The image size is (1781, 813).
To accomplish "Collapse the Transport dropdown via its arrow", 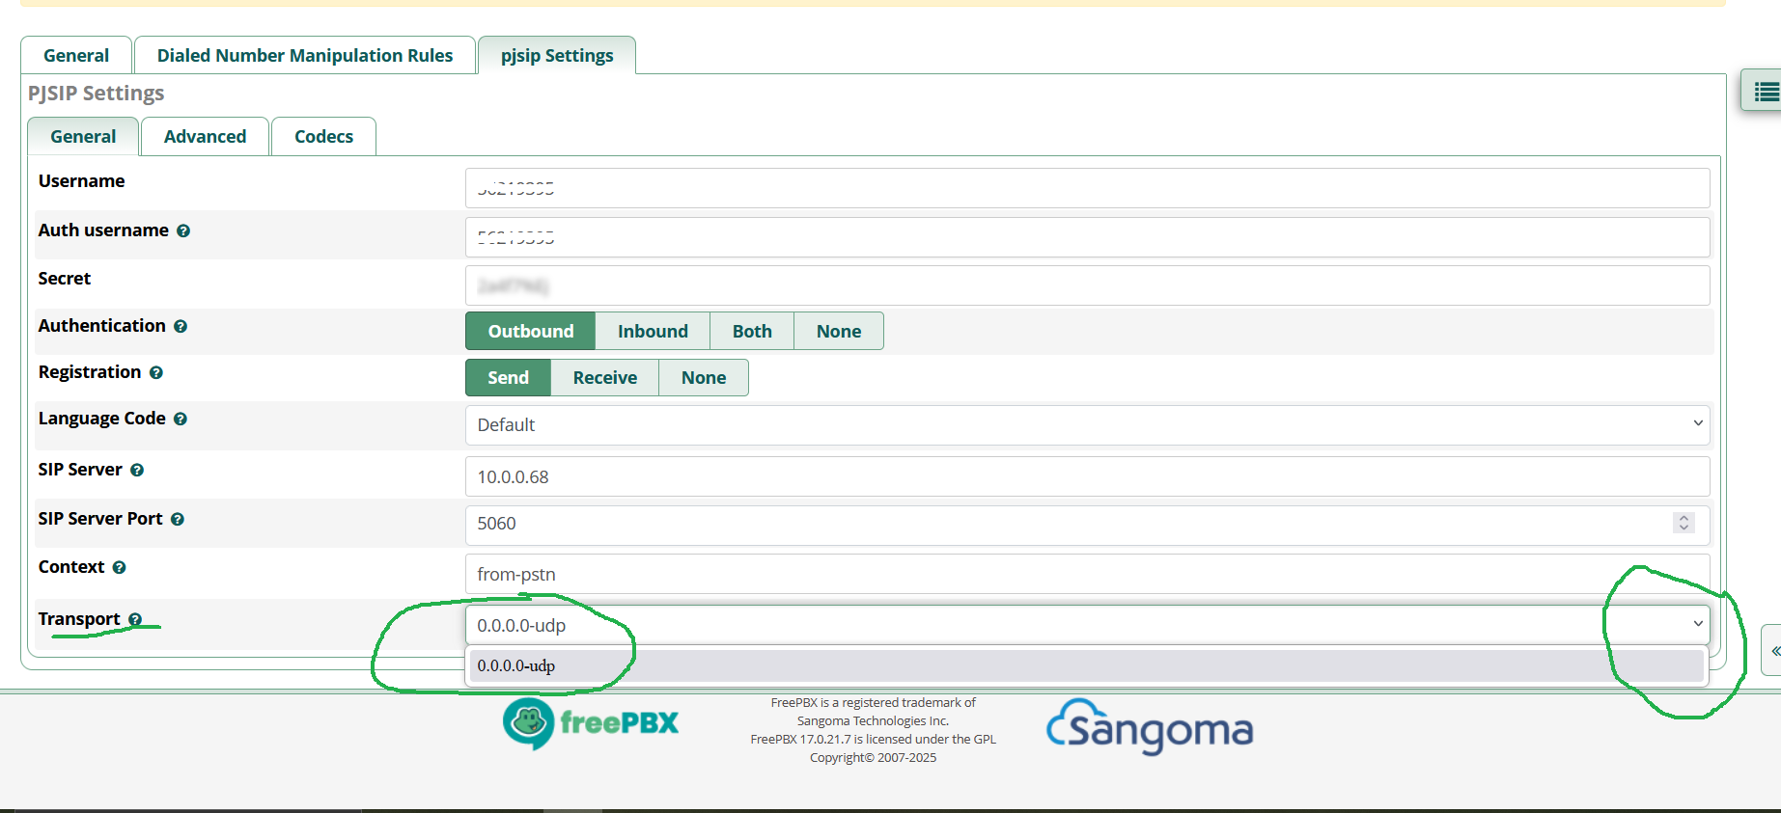I will [x=1697, y=624].
